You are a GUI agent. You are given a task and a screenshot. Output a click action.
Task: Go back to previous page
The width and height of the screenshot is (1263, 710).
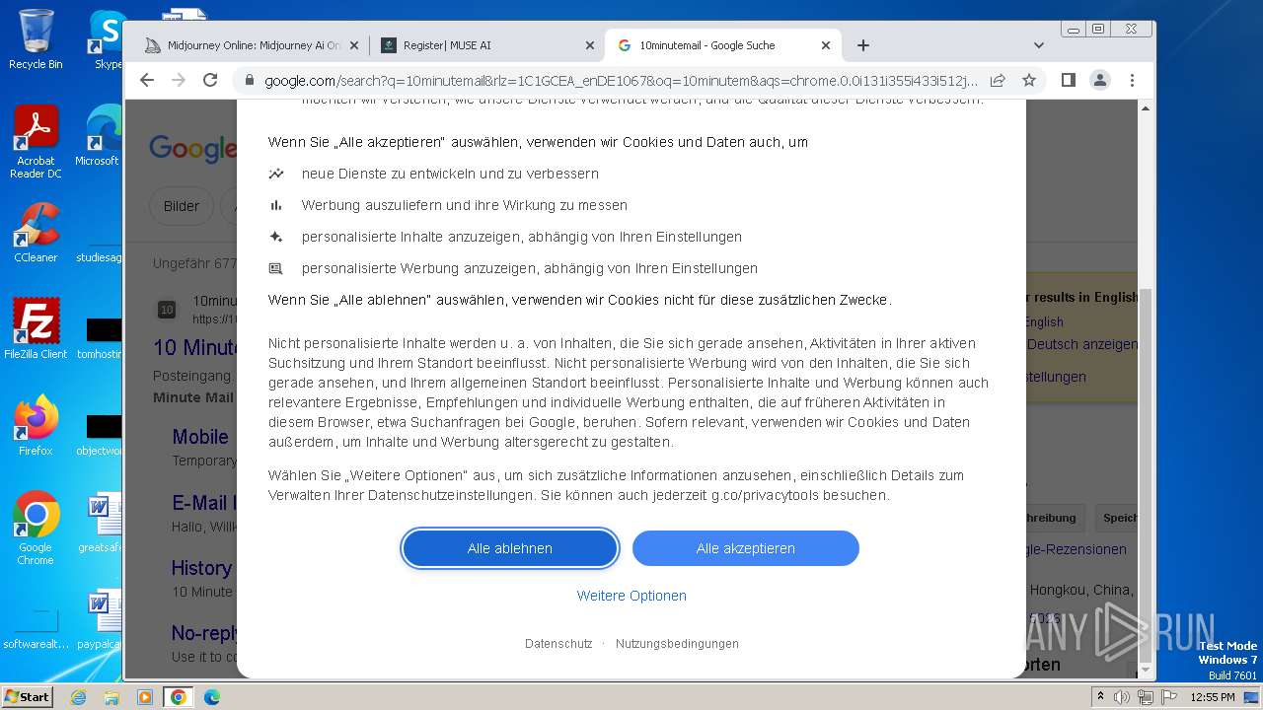click(x=147, y=80)
